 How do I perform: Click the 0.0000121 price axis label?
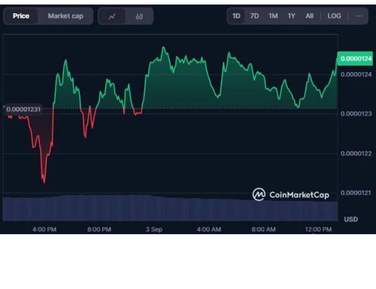pos(356,193)
